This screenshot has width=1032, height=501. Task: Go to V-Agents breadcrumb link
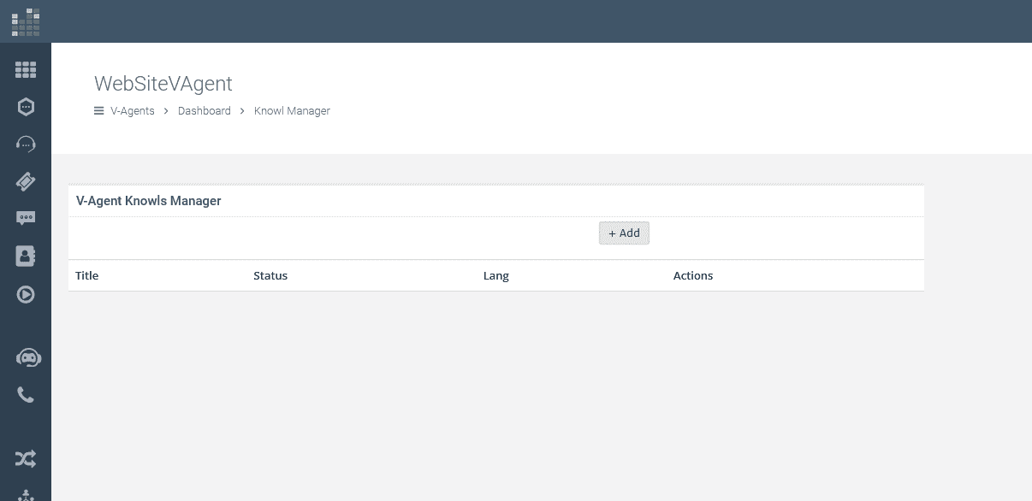click(133, 111)
